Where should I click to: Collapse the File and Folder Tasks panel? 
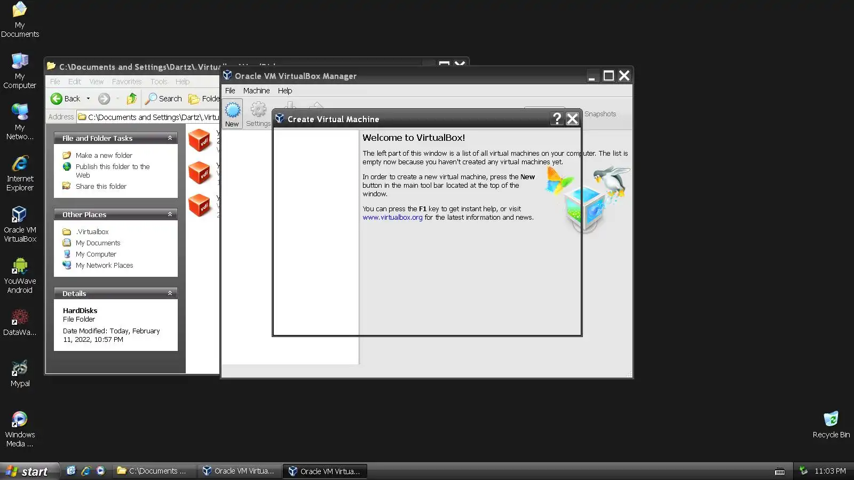point(170,138)
